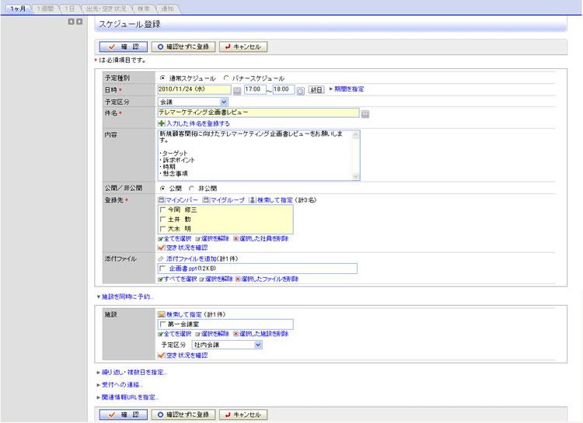
Task: Click the checkmark icon beside 空き状況を確認 under members
Action: coord(161,248)
